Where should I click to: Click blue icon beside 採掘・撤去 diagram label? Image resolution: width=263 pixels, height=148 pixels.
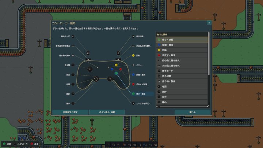pos(133,75)
